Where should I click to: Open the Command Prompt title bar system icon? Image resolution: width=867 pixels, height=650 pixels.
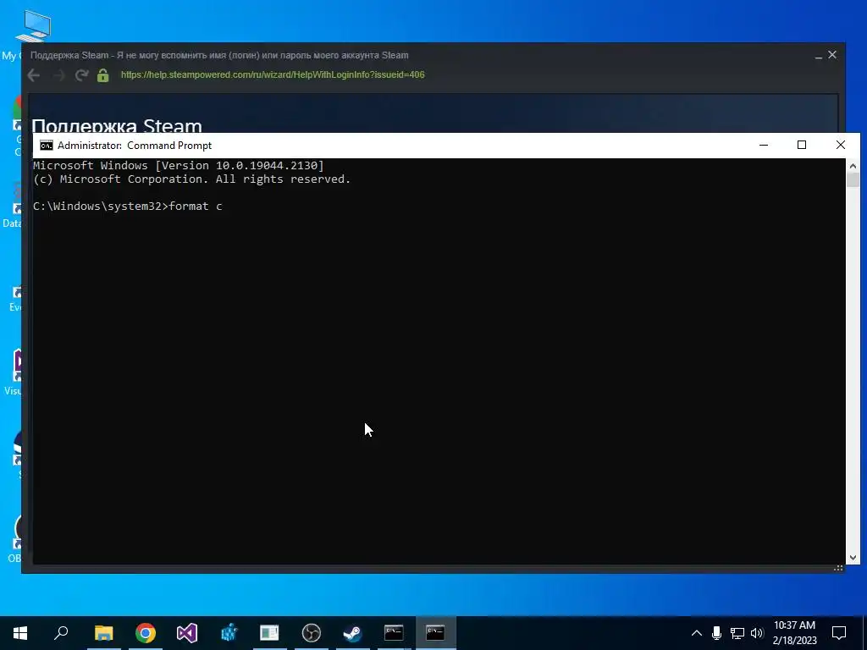(47, 146)
